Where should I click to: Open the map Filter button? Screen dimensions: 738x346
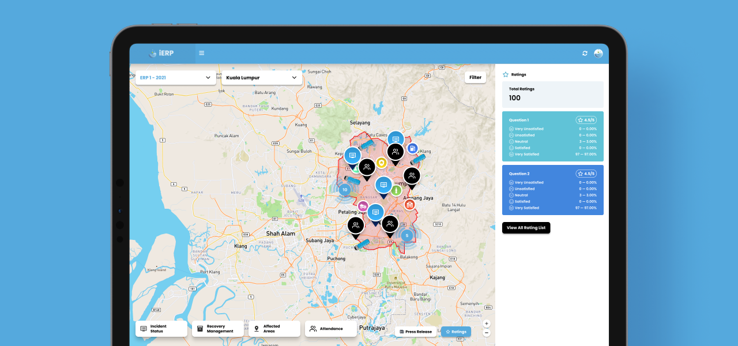click(x=475, y=77)
